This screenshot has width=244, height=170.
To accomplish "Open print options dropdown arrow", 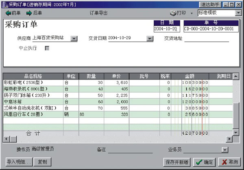I will 191,13.
